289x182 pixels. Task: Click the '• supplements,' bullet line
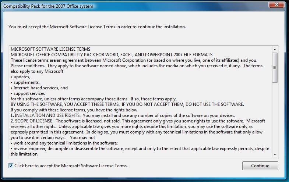(x=25, y=82)
